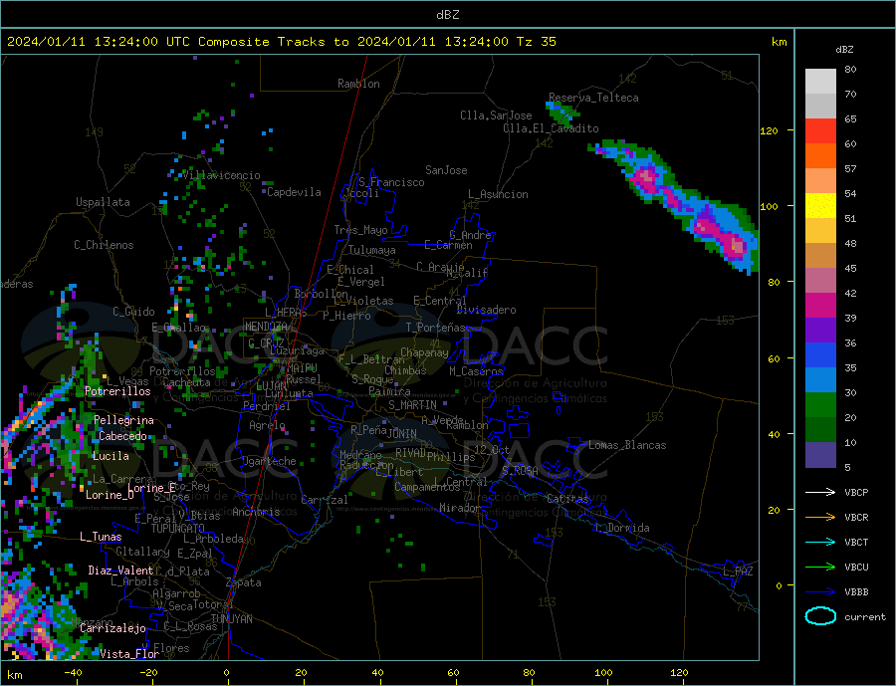The width and height of the screenshot is (896, 686).
Task: Click the 'Capdevila' place label
Action: (x=294, y=192)
